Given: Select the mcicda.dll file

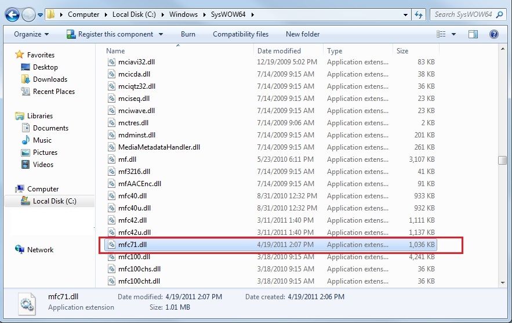Looking at the screenshot, I should pyautogui.click(x=134, y=74).
